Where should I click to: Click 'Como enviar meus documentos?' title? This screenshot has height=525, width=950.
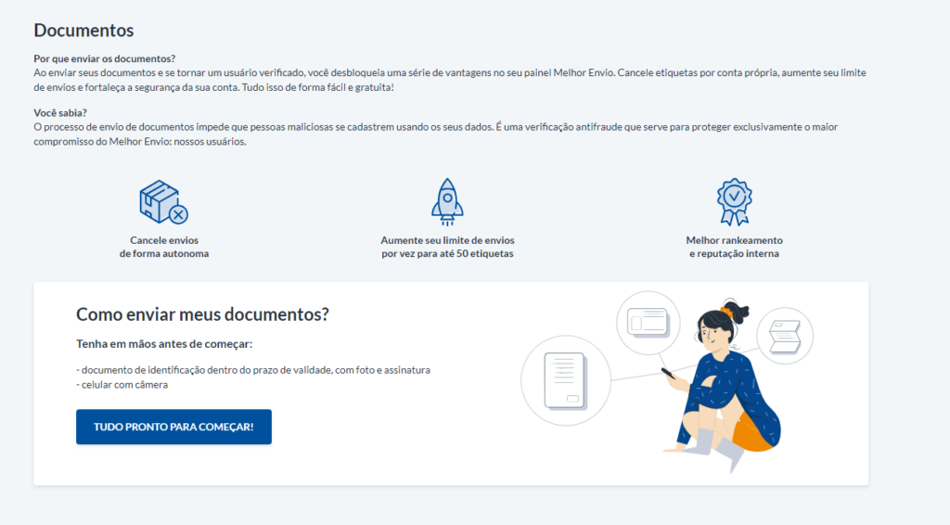pos(202,314)
